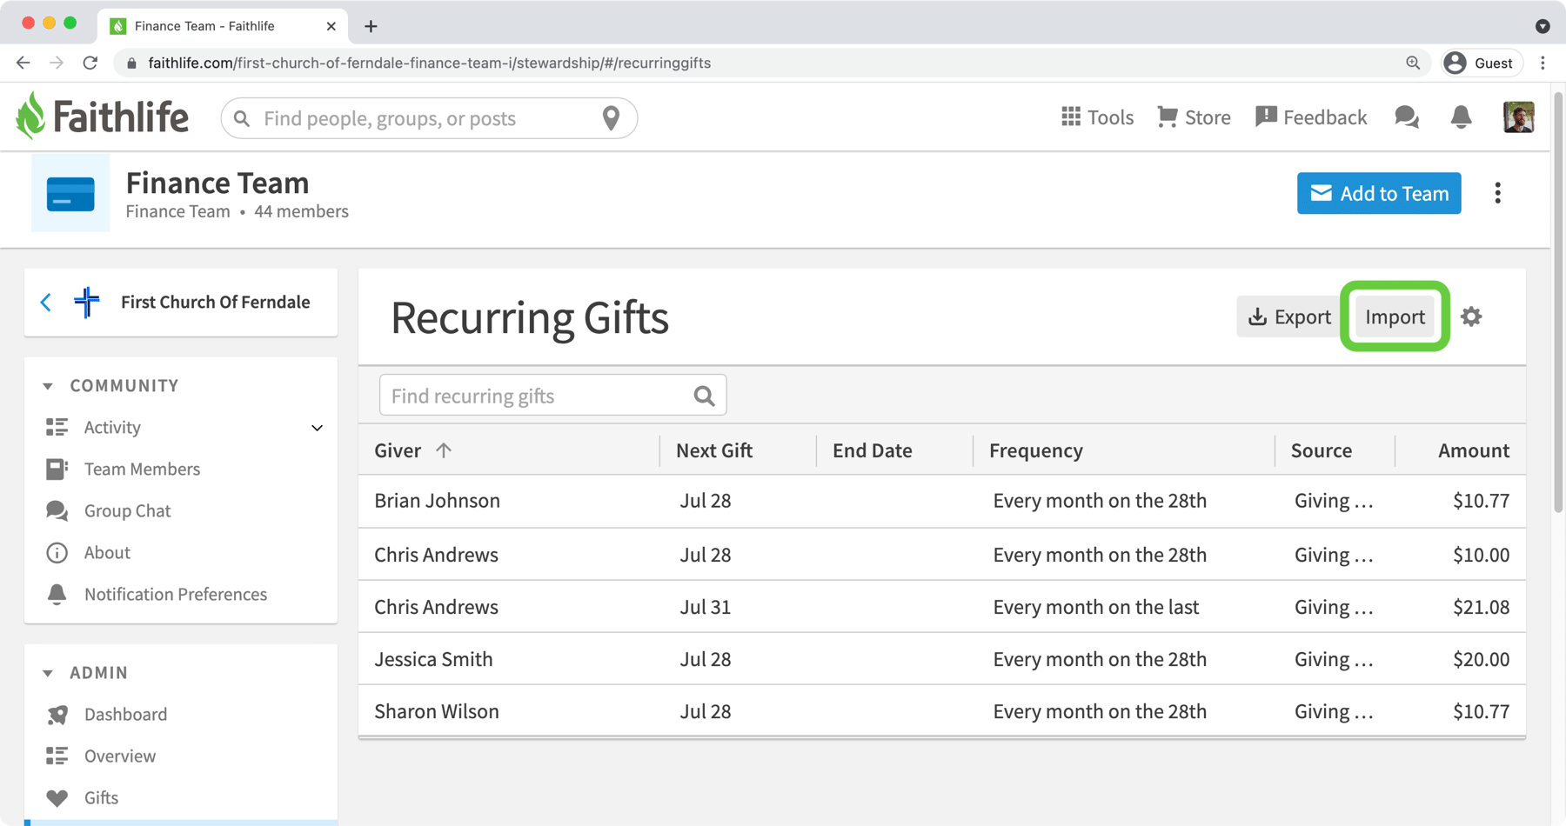1566x826 pixels.
Task: Click the browser zoom magnifier icon
Action: [1413, 63]
